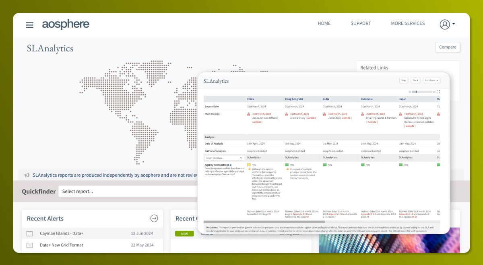Click the zoom in plus icon
This screenshot has height=265, width=483.
coord(434,92)
